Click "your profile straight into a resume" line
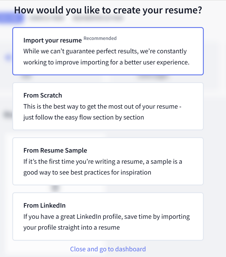 [72, 227]
